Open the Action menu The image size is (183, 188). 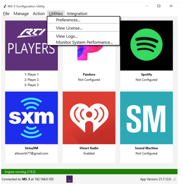tap(39, 14)
